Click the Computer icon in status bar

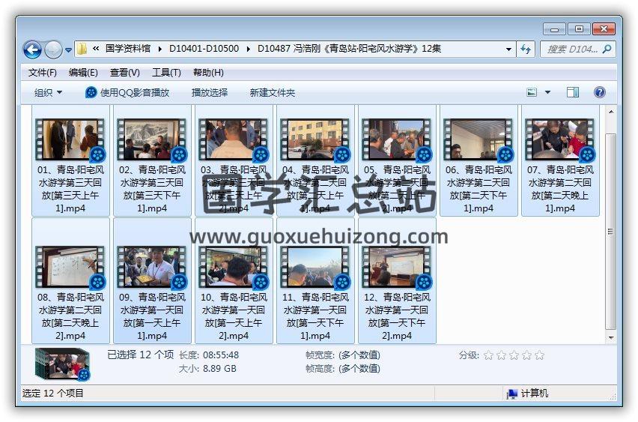[512, 394]
